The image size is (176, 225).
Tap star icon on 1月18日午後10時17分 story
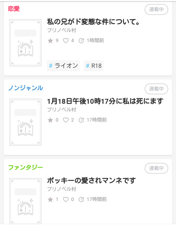tap(50, 120)
